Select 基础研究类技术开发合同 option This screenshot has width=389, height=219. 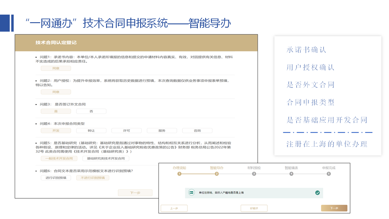pos(106,158)
